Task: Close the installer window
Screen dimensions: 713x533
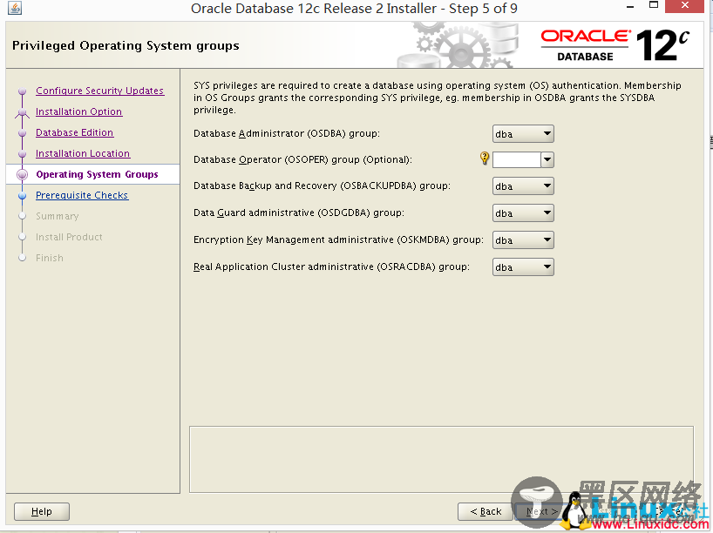Action: (685, 6)
